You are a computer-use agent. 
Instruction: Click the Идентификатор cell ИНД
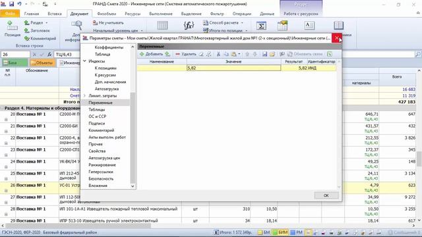click(321, 68)
